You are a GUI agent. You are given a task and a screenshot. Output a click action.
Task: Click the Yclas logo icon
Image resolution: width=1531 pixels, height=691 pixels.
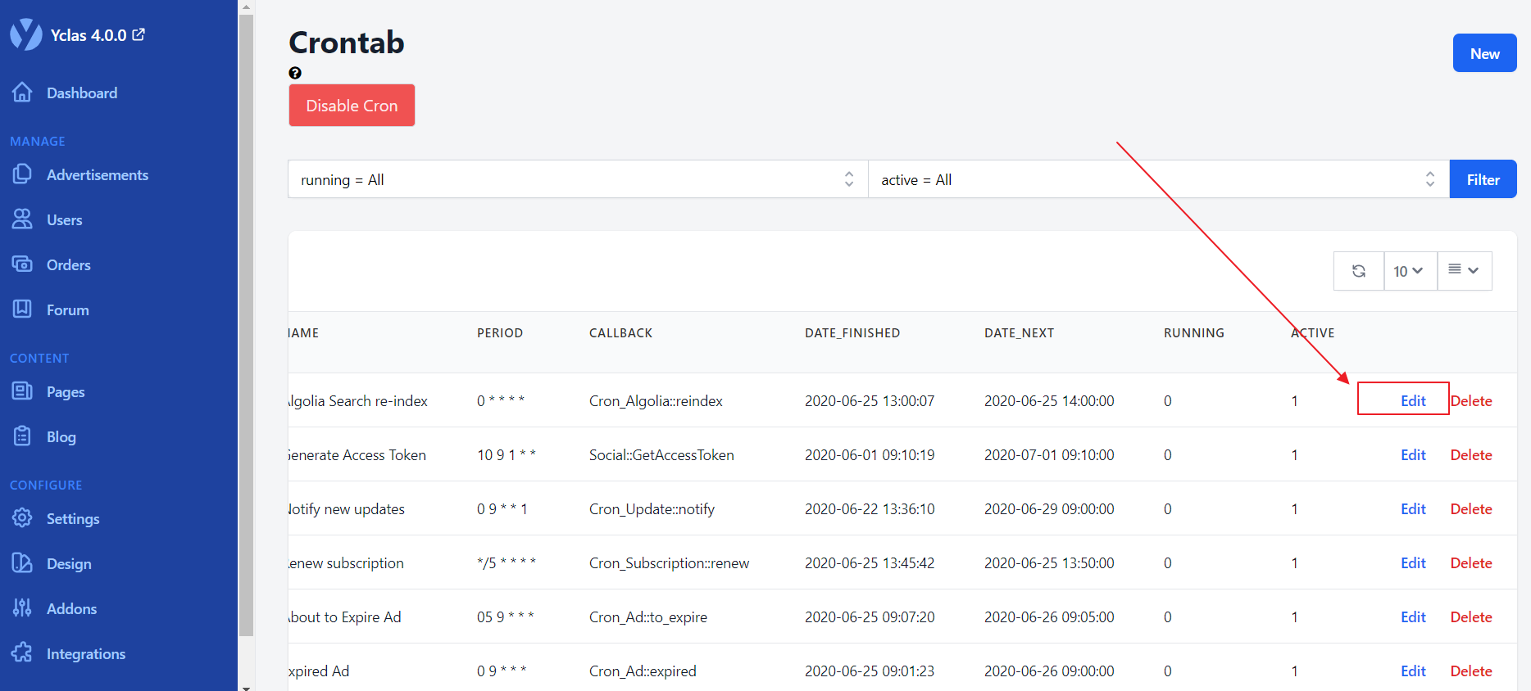(x=25, y=34)
